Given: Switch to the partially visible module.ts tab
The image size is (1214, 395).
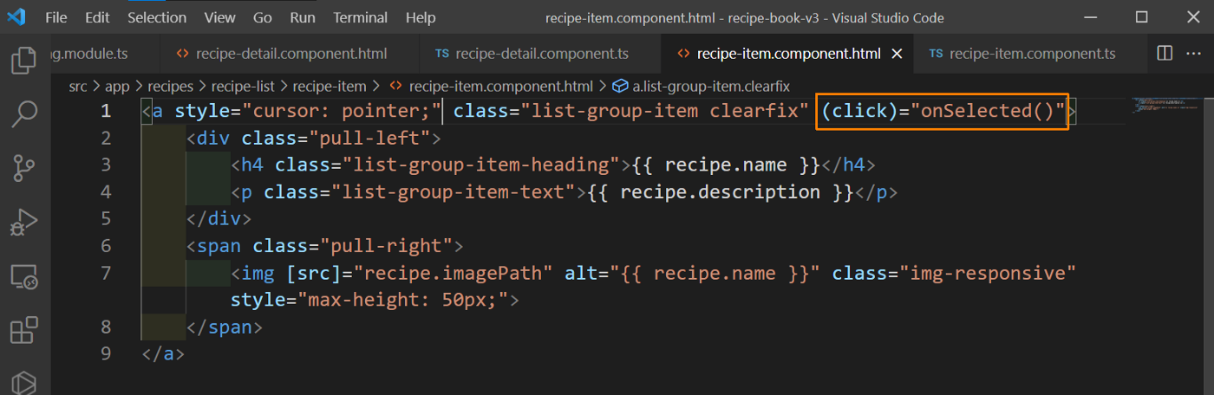Looking at the screenshot, I should coord(106,54).
